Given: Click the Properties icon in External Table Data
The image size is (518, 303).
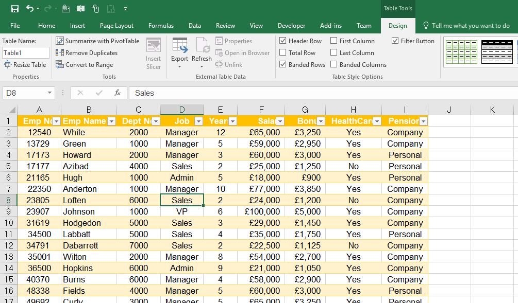Looking at the screenshot, I should 219,41.
